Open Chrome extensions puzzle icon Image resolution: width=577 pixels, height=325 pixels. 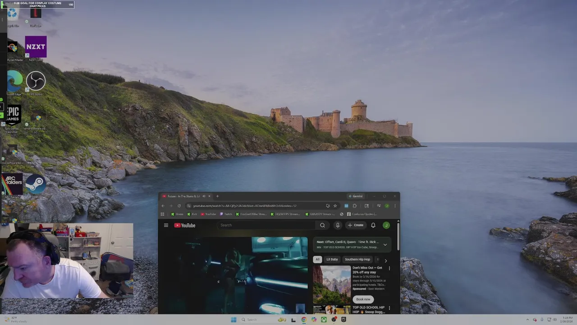click(x=354, y=206)
